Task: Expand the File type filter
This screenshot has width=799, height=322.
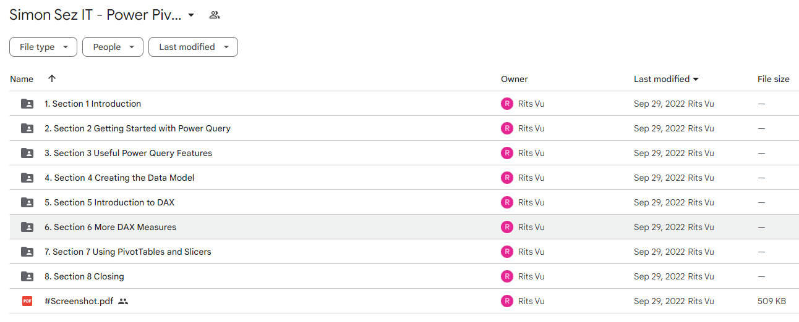Action: coord(43,47)
